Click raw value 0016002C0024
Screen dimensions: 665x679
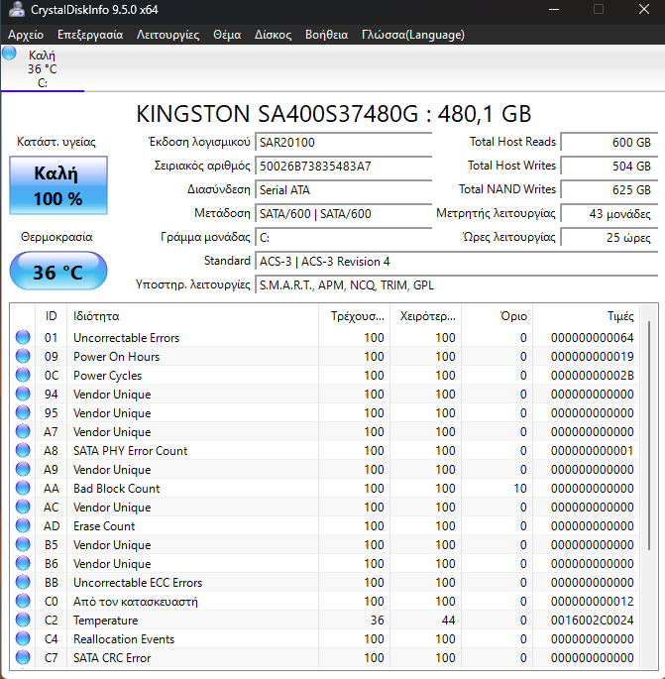point(593,621)
